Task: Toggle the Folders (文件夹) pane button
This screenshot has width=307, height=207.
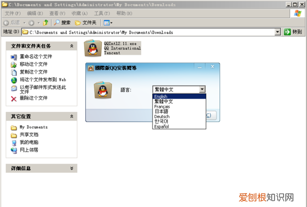Action: pos(85,22)
